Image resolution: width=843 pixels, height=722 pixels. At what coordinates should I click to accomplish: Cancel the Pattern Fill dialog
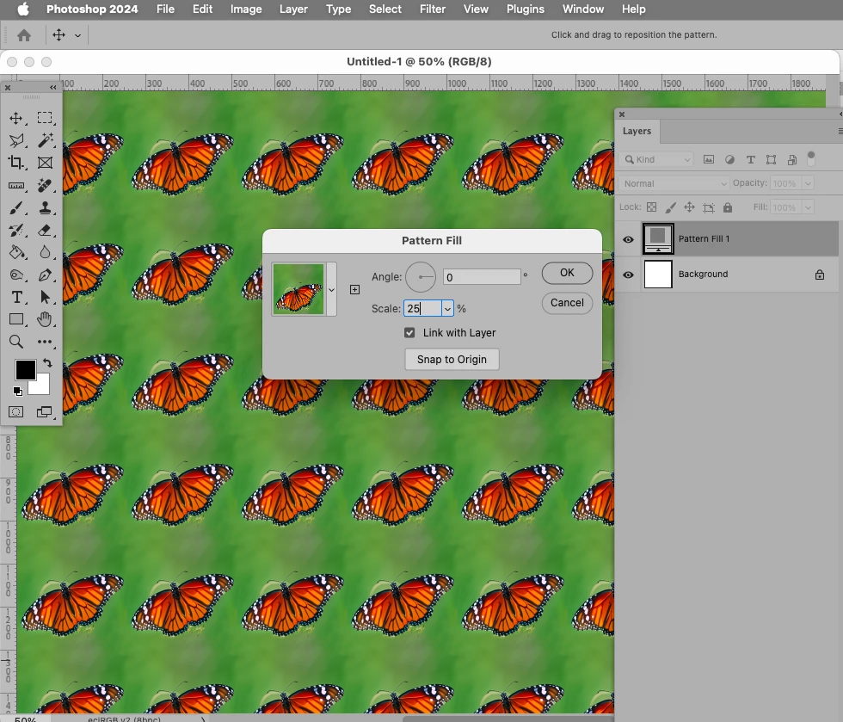coord(567,303)
